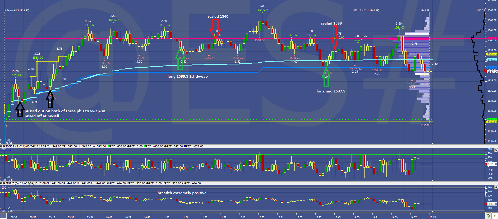Click the 1541.75 swing high label
498x219 pixels.
coord(114,20)
